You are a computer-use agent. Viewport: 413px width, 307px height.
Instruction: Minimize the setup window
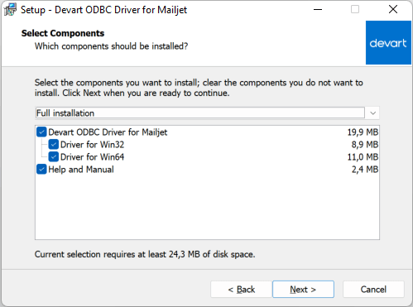318,10
